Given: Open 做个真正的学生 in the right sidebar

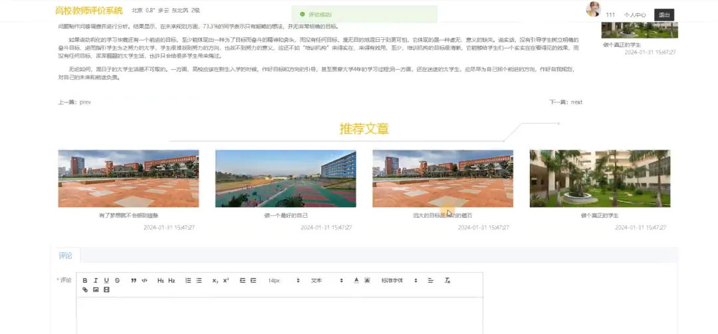Looking at the screenshot, I should click(x=622, y=45).
